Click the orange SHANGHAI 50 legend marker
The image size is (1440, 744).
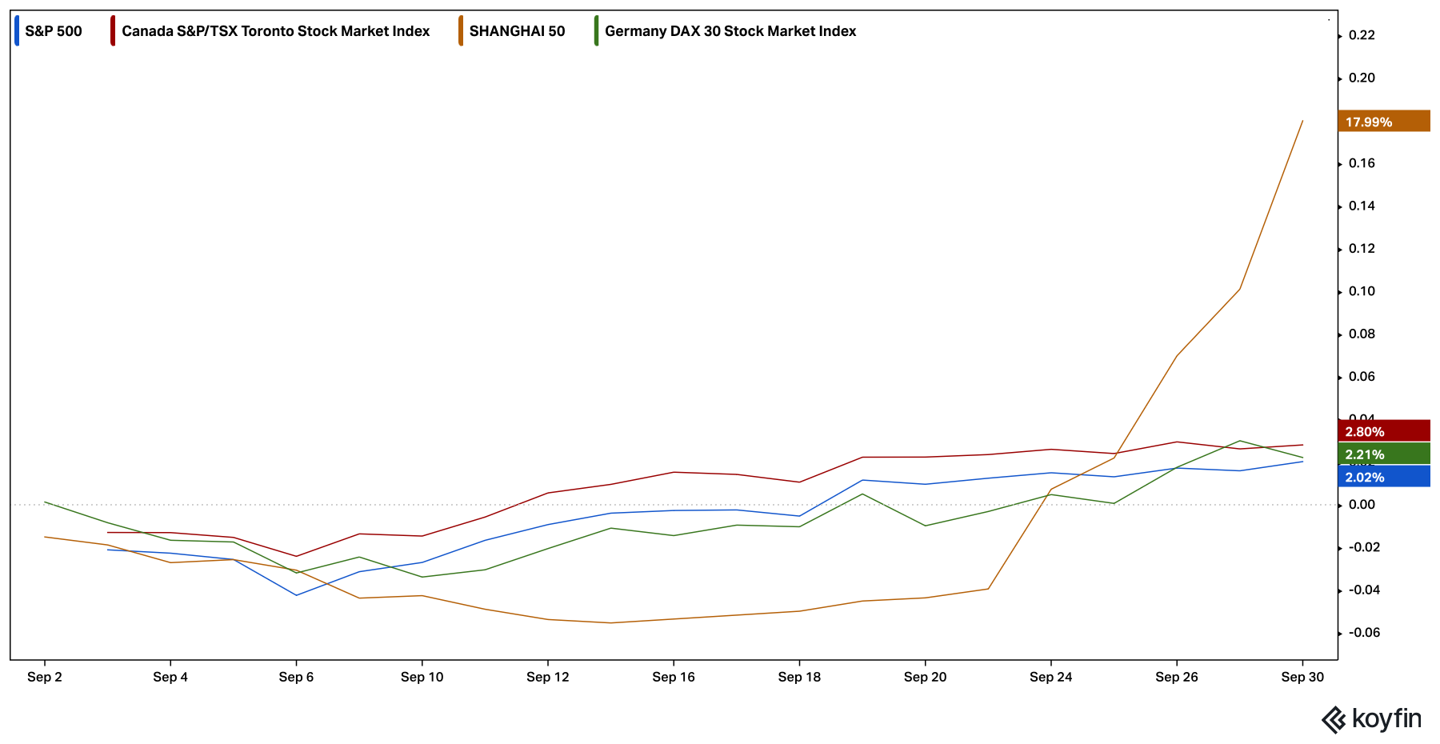(x=461, y=31)
